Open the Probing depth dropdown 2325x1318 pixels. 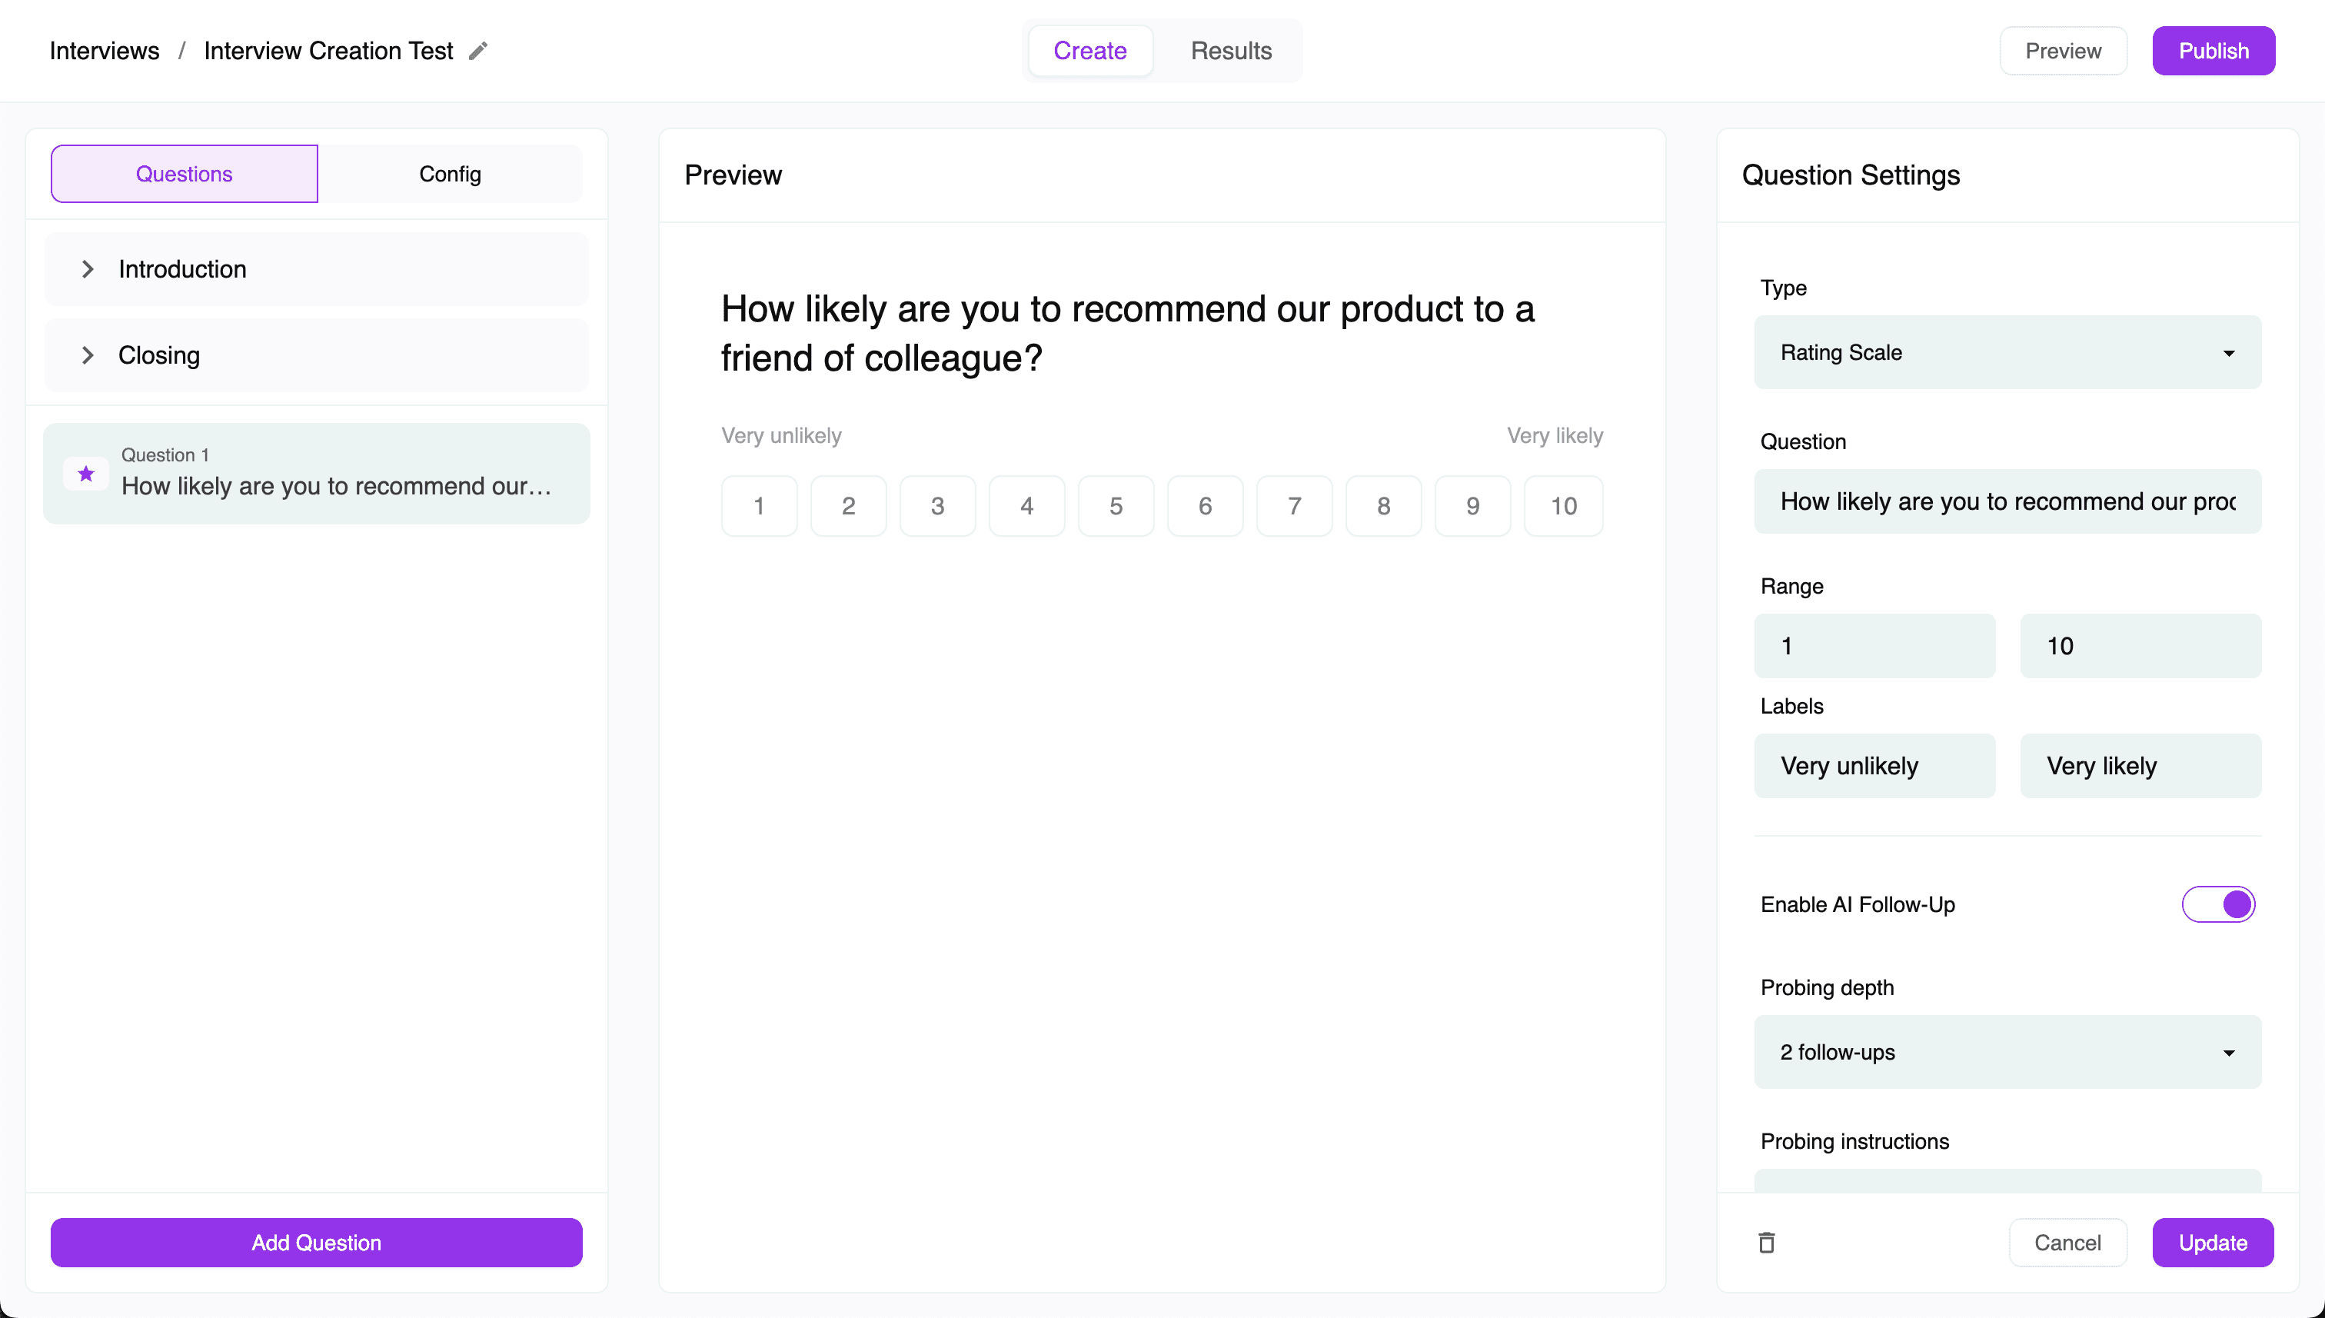[2007, 1052]
